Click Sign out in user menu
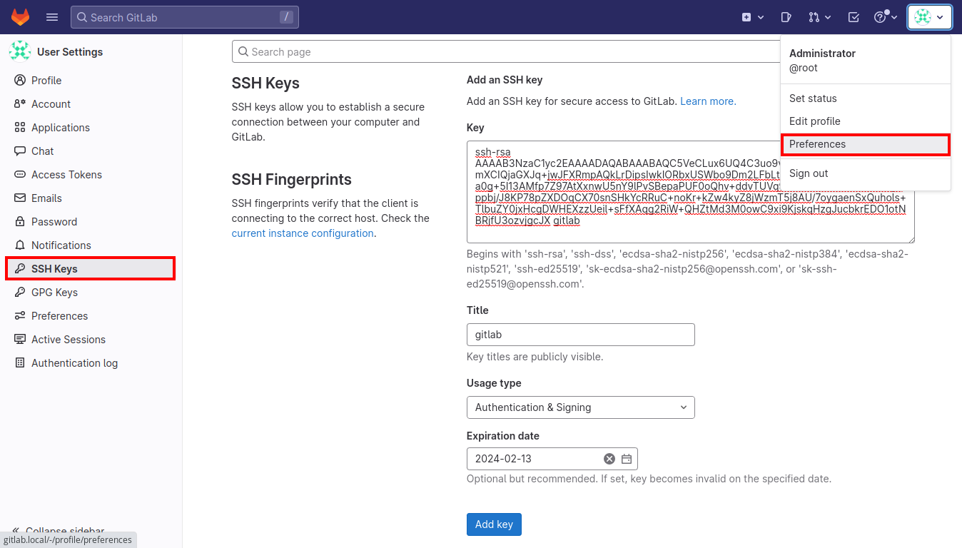Viewport: 962px width, 548px height. click(866, 173)
